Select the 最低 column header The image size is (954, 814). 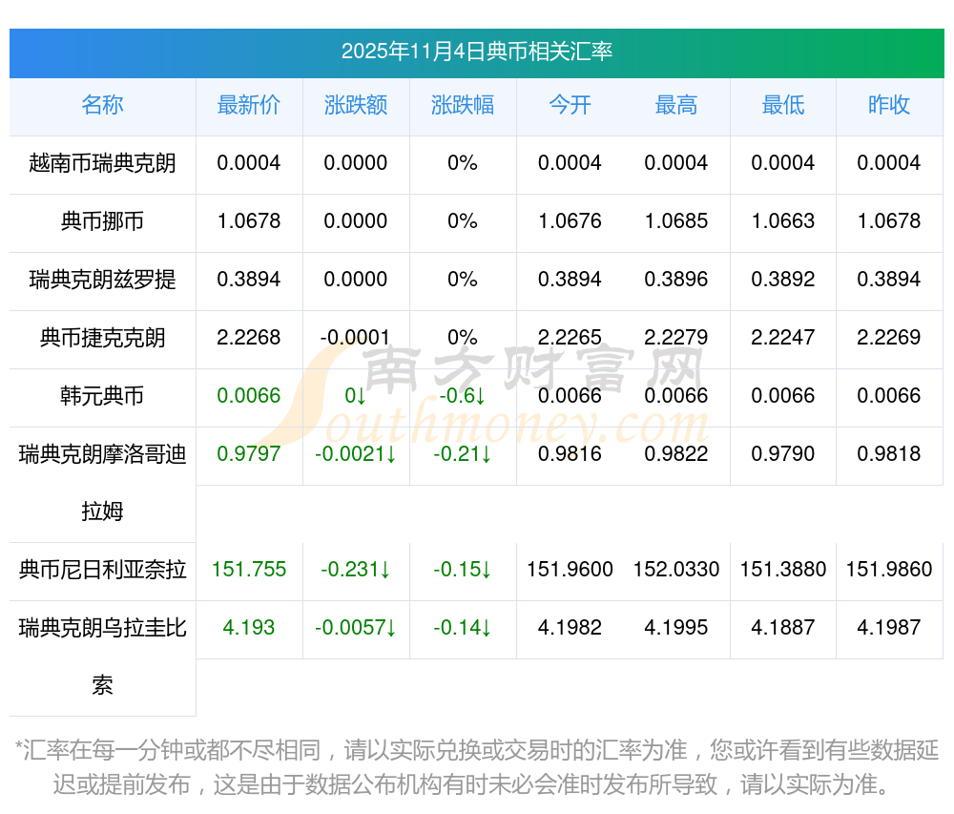(783, 105)
